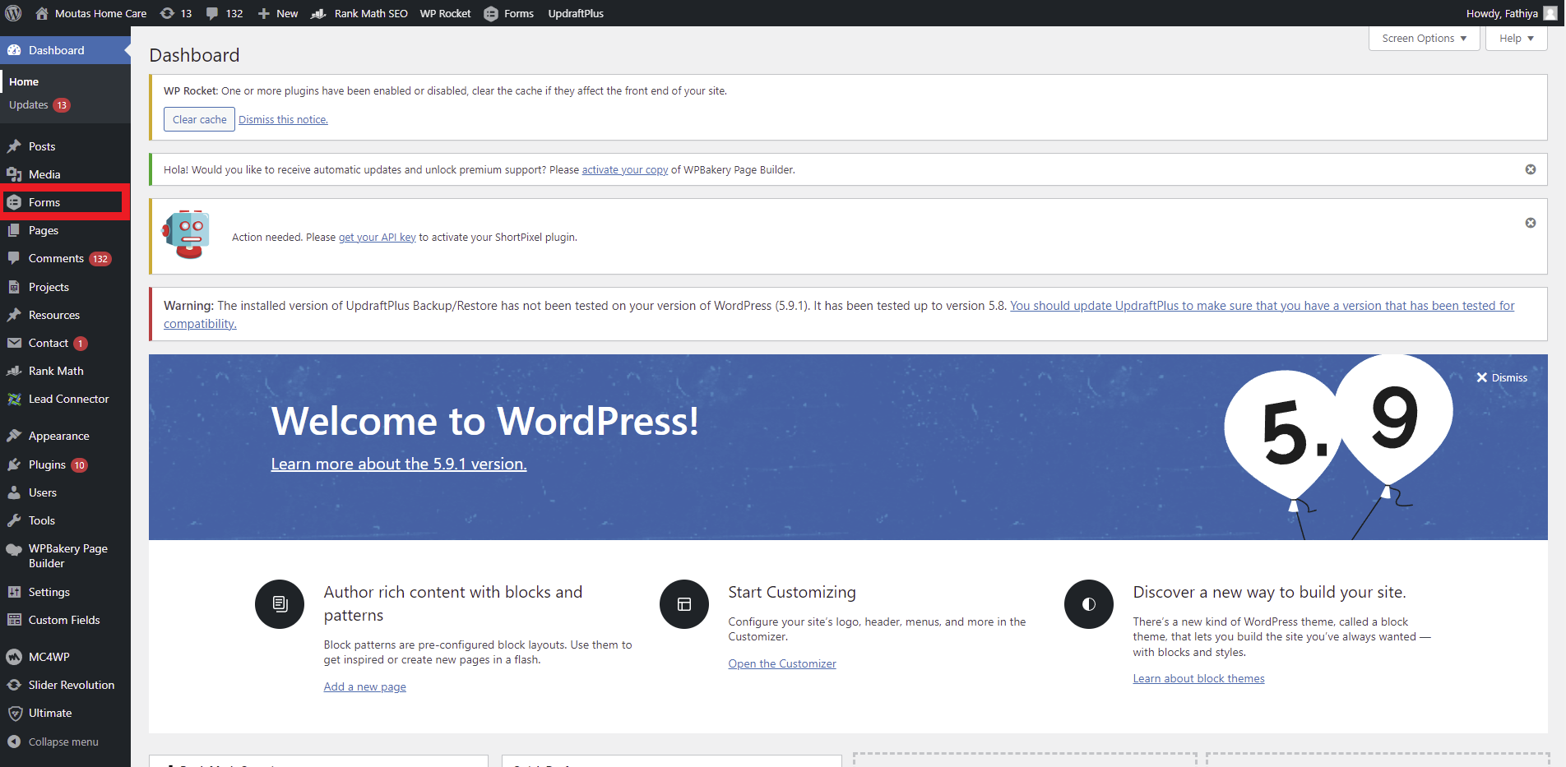
Task: Click the Start Customizing circle icon
Action: [x=683, y=604]
